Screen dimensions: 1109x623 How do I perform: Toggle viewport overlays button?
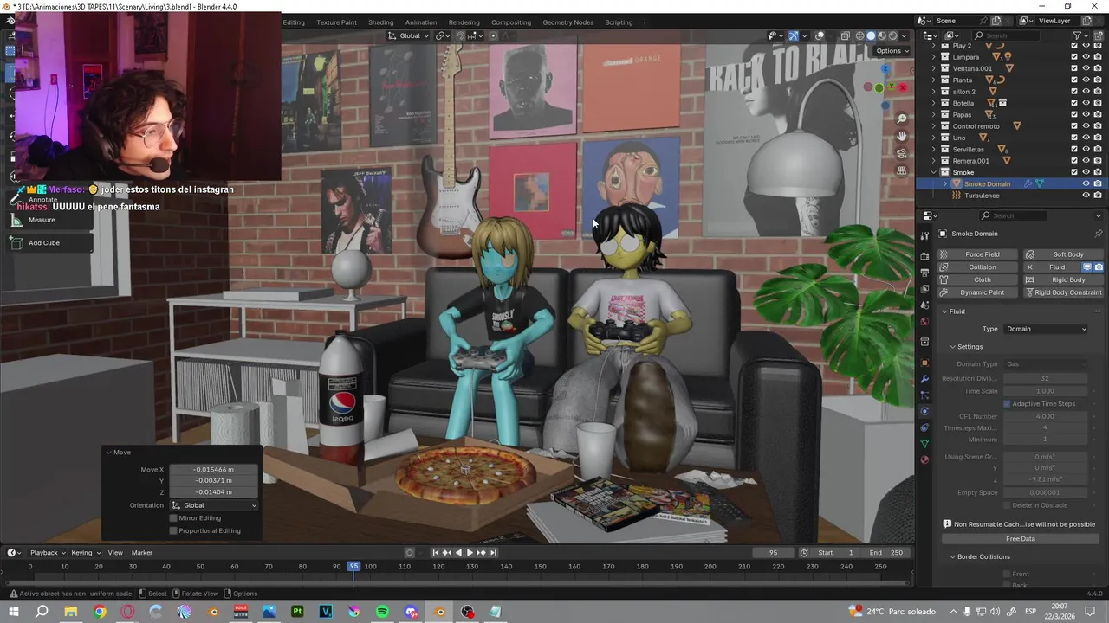819,35
